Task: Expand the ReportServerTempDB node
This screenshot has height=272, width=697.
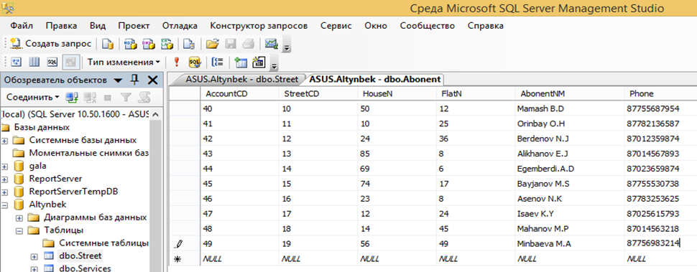Action: click(x=5, y=192)
